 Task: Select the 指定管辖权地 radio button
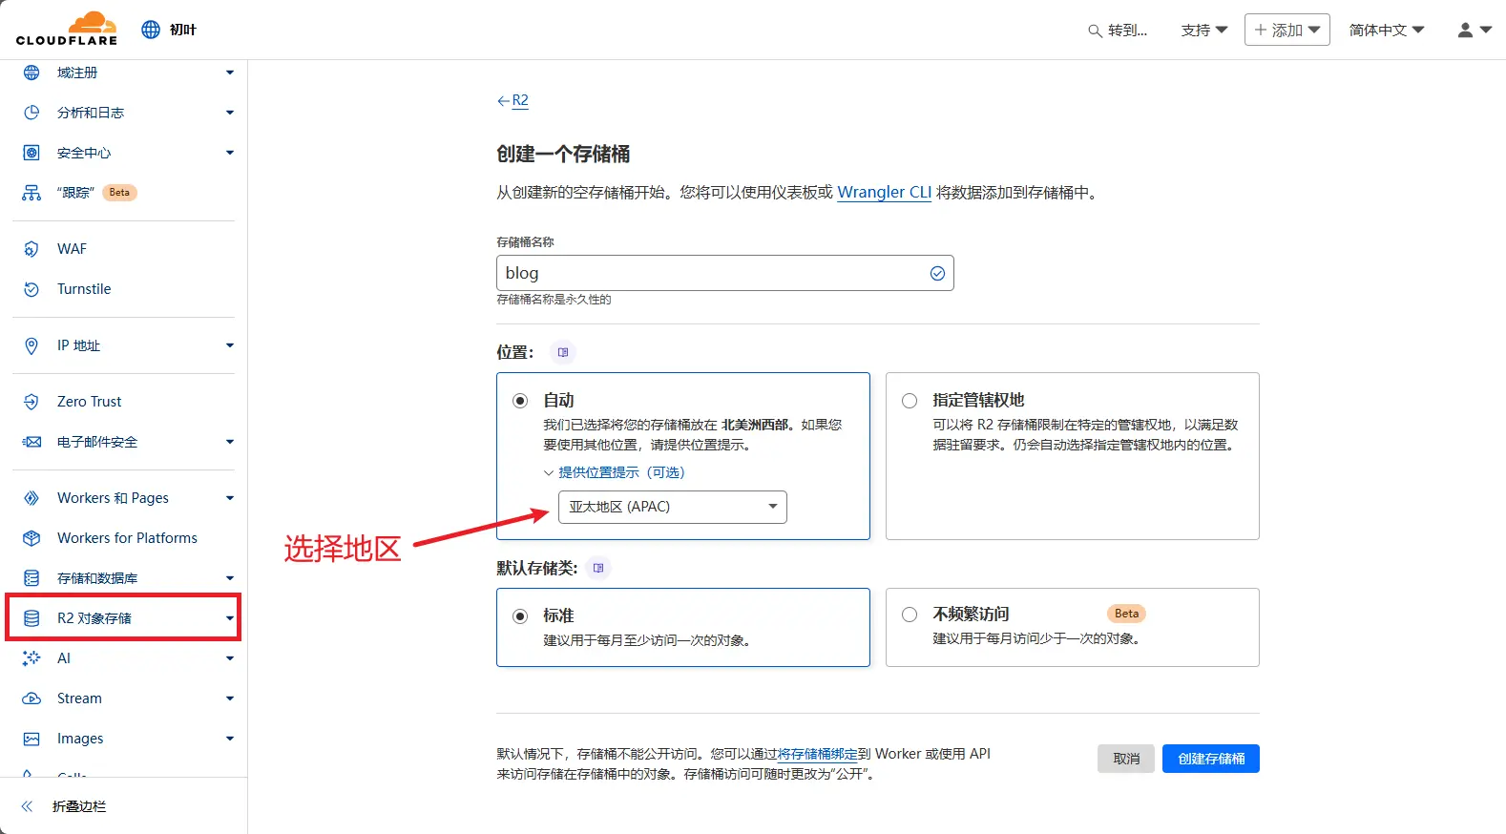[x=910, y=401]
